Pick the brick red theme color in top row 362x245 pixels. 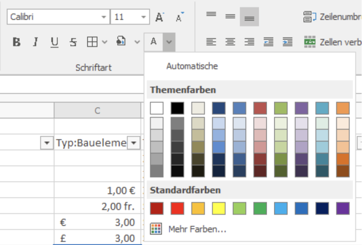point(260,108)
